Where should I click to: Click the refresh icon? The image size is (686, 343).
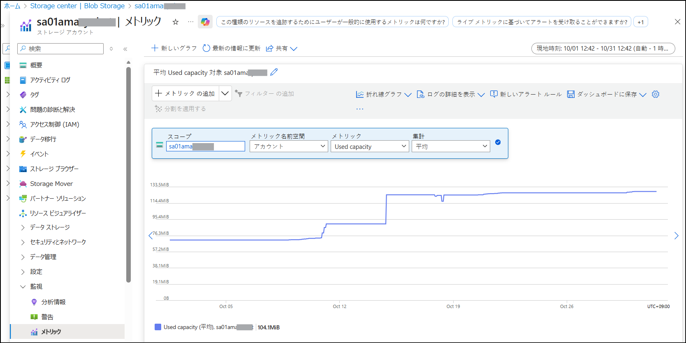pos(206,48)
